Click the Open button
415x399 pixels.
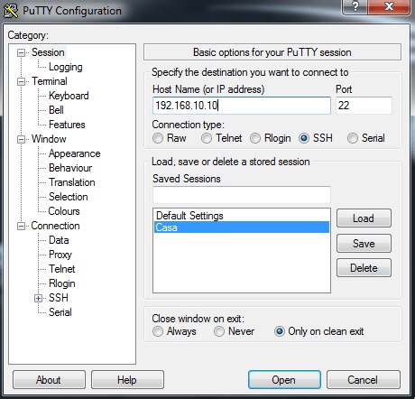(x=284, y=380)
